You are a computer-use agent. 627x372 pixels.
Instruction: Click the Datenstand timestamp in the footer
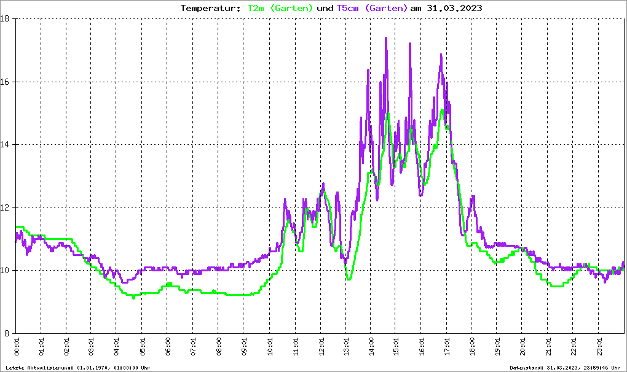tap(566, 368)
